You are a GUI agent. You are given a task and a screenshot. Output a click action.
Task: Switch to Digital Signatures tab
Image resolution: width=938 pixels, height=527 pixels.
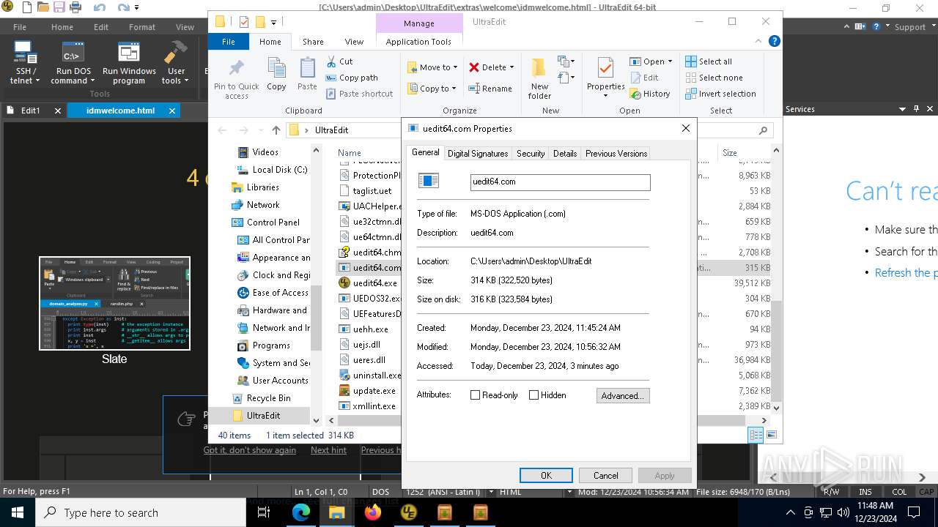tap(477, 154)
